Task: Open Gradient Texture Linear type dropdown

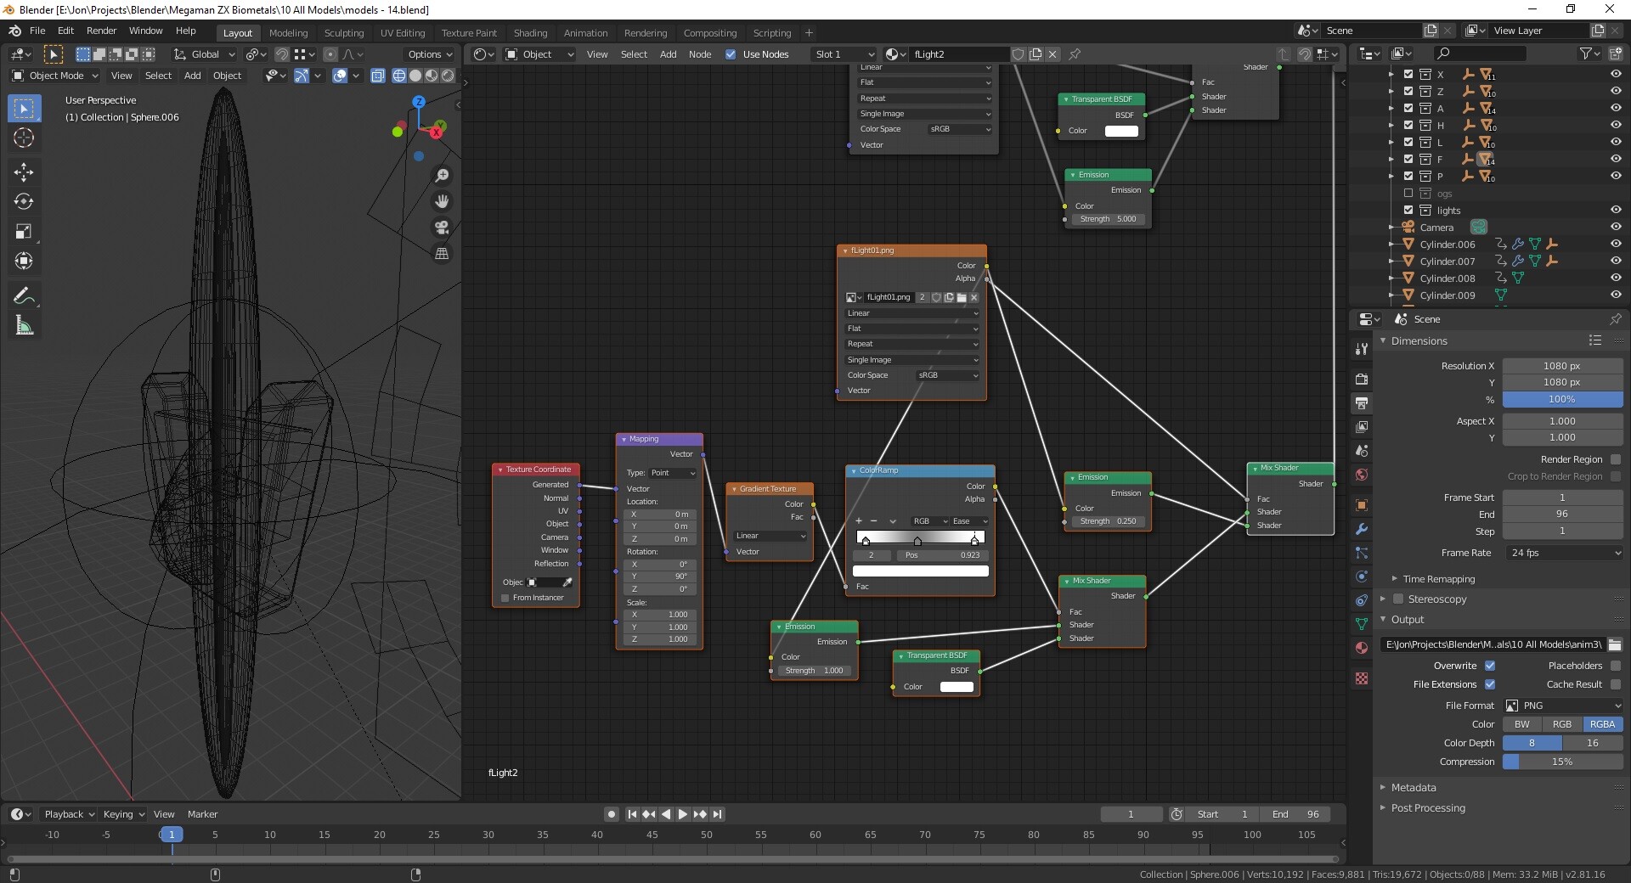Action: (x=770, y=536)
